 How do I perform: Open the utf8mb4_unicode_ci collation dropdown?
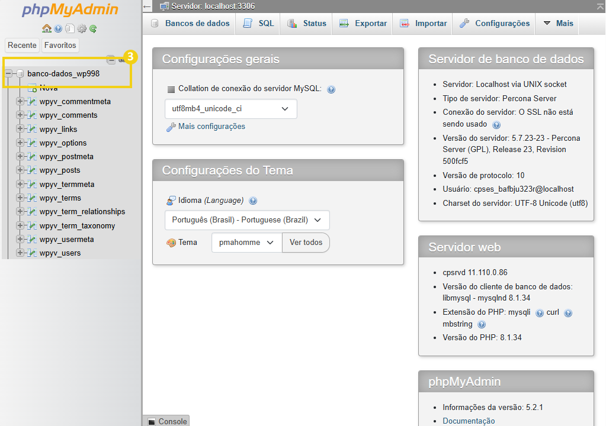[230, 108]
